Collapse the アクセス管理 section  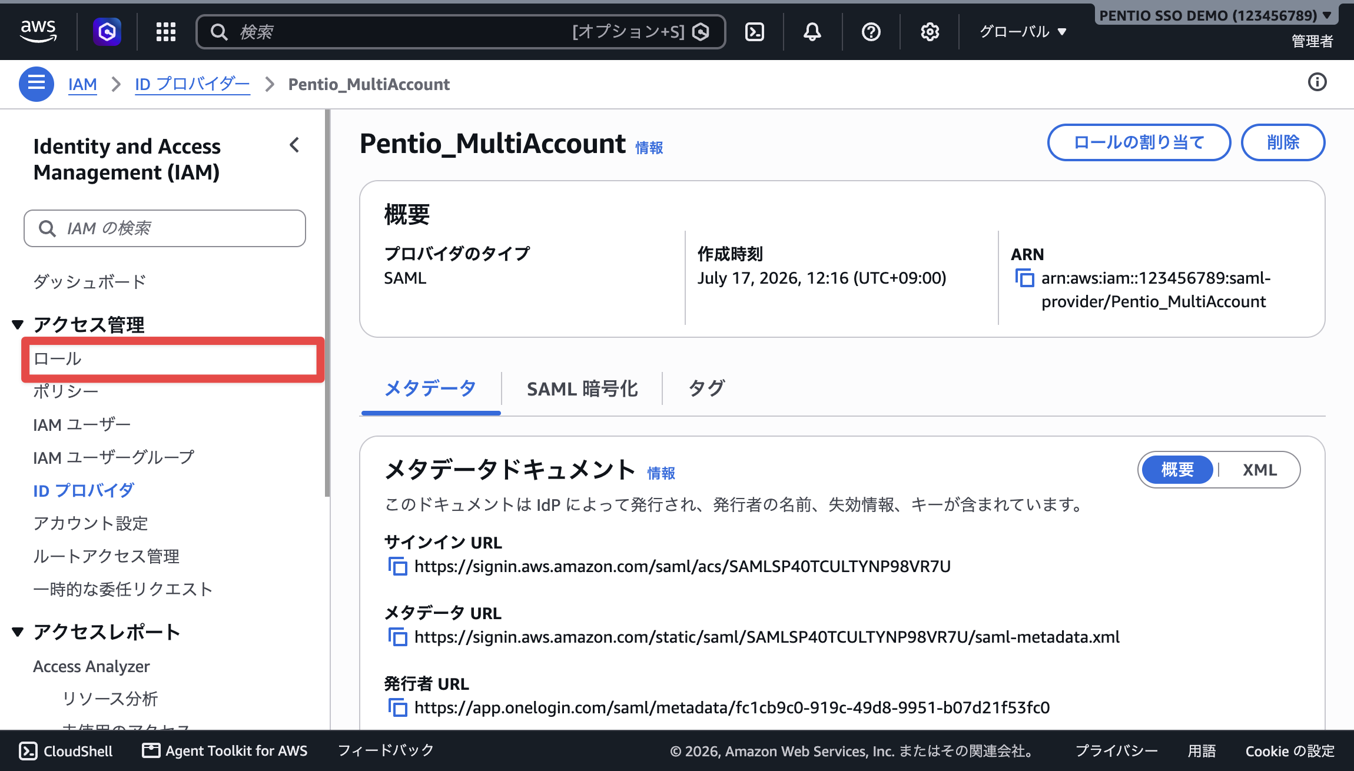tap(18, 324)
